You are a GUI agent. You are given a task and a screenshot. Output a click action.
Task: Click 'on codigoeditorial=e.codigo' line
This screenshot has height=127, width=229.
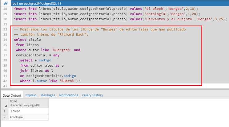click(x=48, y=76)
